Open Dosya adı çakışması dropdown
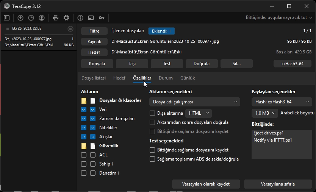316x192 pixels. point(195,102)
